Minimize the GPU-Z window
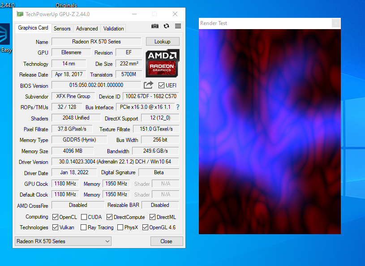Viewport: 365px width, 266px height. 134,14
